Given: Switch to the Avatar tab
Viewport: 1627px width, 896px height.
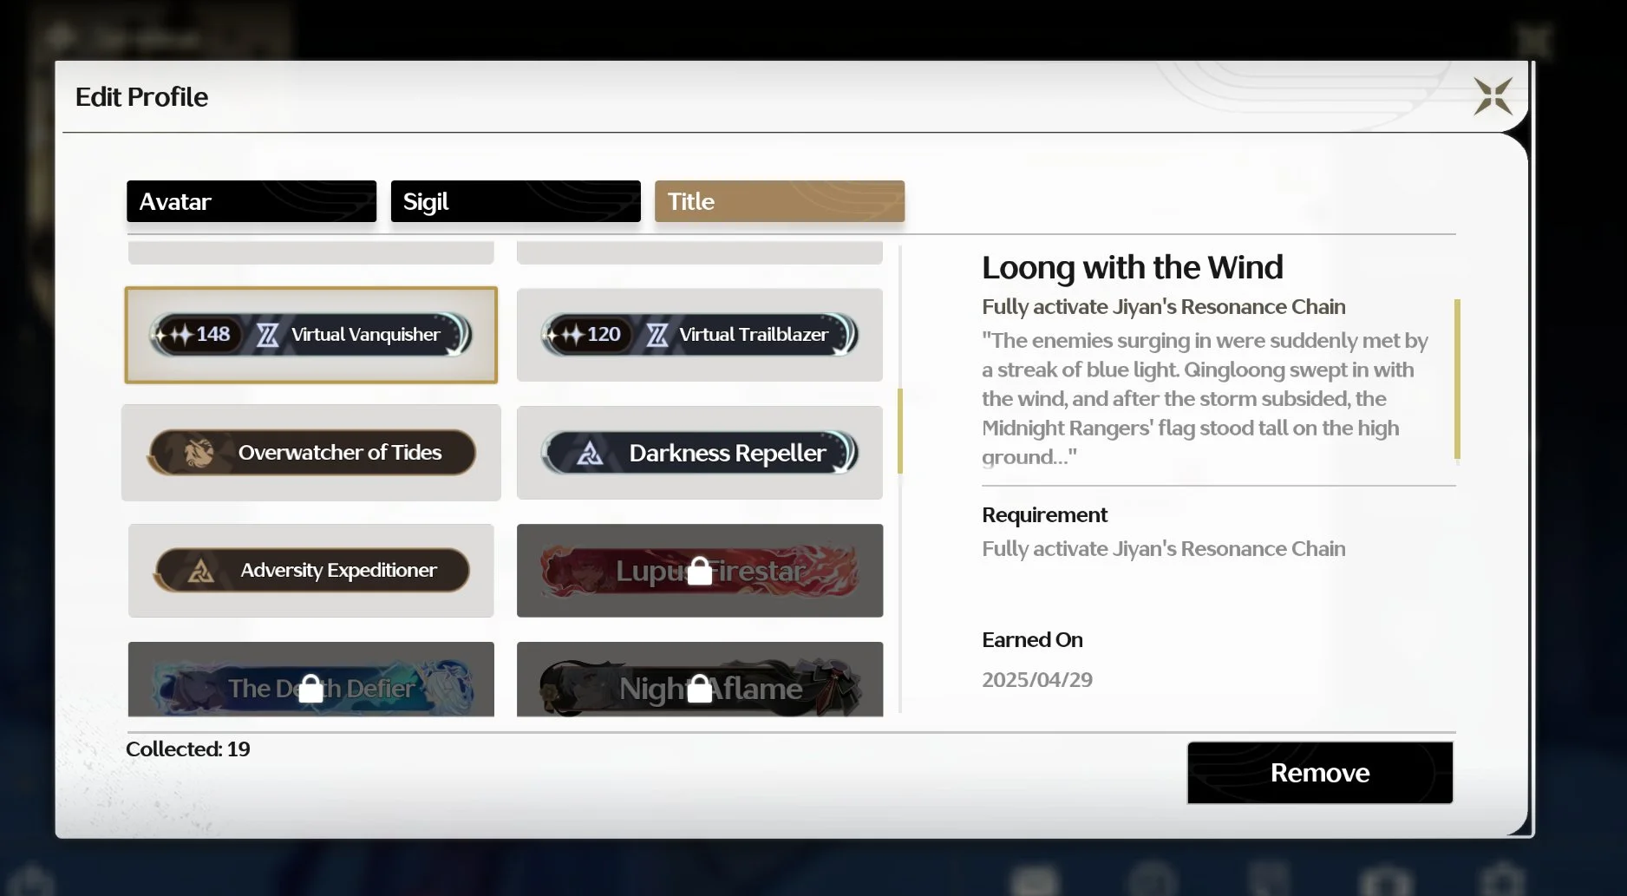Looking at the screenshot, I should (x=252, y=201).
